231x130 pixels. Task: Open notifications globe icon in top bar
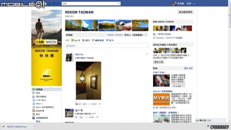coord(58,4)
